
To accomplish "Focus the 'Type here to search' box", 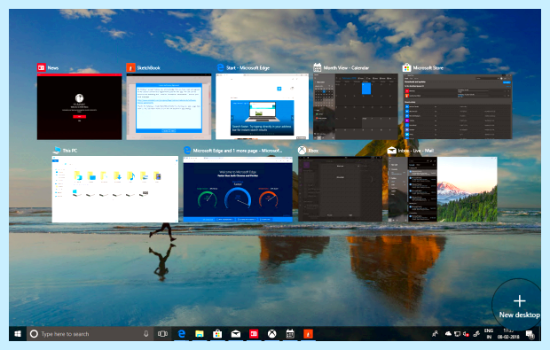I will [x=90, y=334].
